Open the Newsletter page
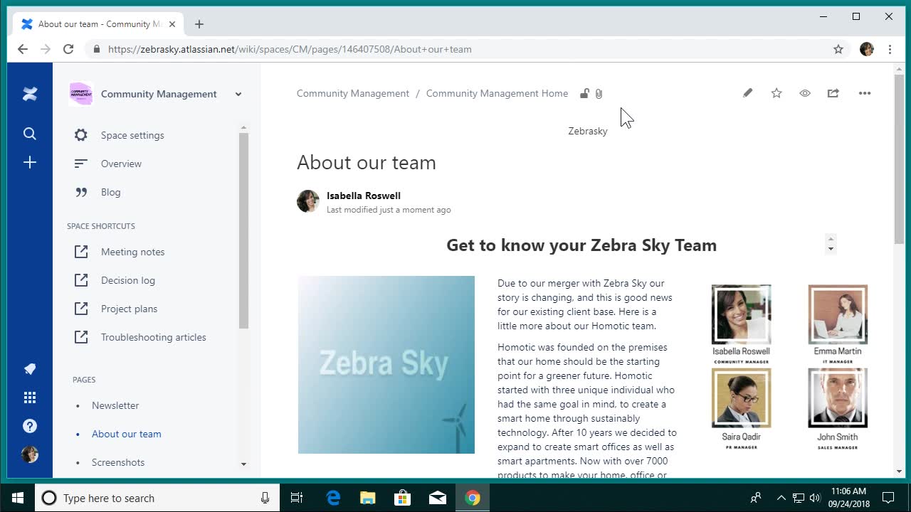Screen dimensions: 911x512 [x=115, y=405]
